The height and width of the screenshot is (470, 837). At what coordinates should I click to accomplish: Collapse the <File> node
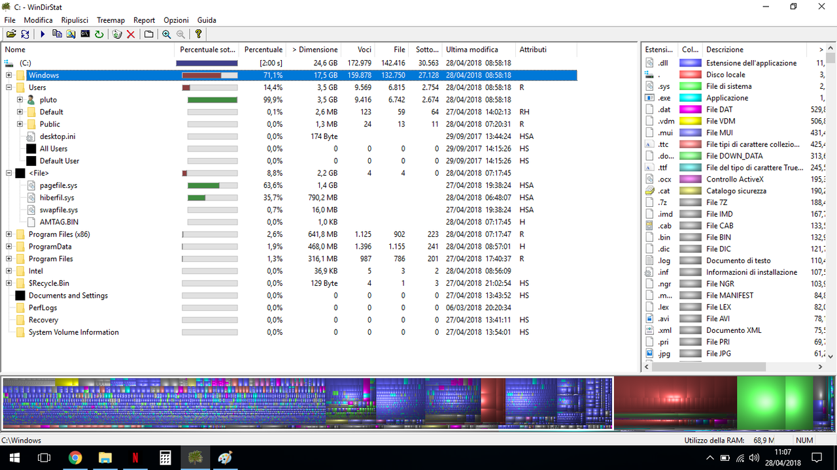click(x=9, y=173)
